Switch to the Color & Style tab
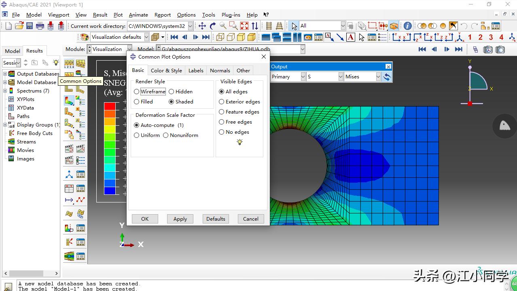The height and width of the screenshot is (291, 517). point(166,70)
